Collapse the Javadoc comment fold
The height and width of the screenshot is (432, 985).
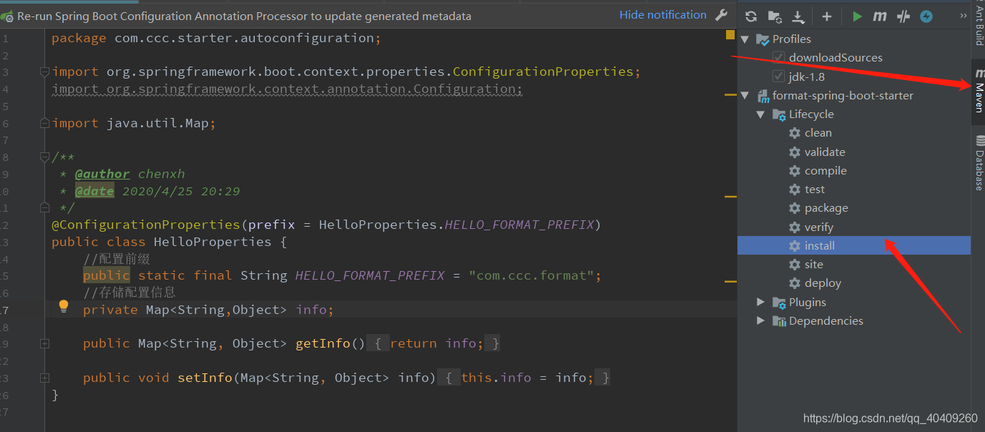(x=45, y=157)
